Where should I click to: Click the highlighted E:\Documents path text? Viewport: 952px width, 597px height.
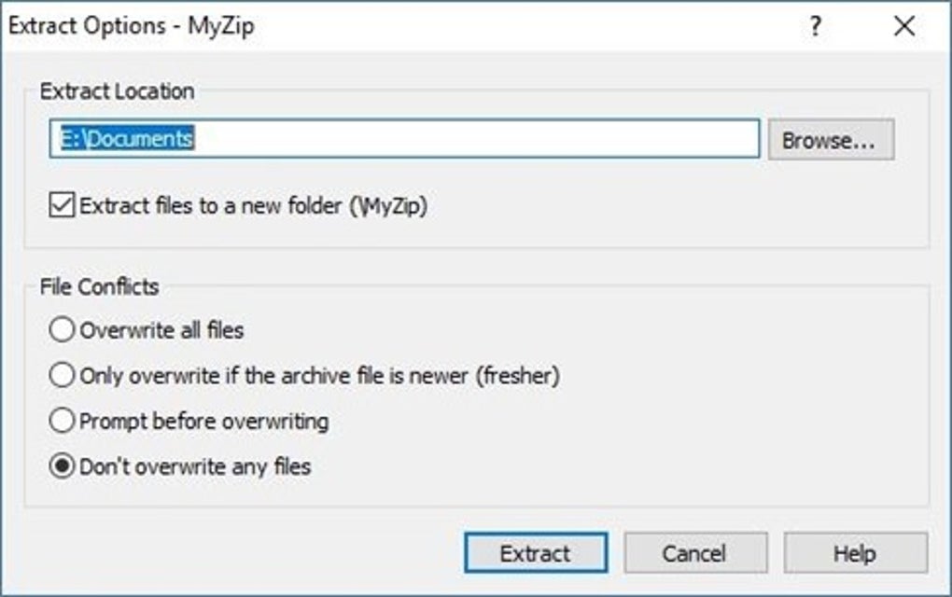121,140
